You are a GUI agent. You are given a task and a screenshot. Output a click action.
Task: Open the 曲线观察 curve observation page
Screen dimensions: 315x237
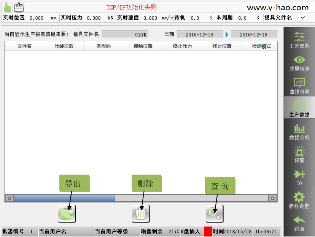(299, 86)
